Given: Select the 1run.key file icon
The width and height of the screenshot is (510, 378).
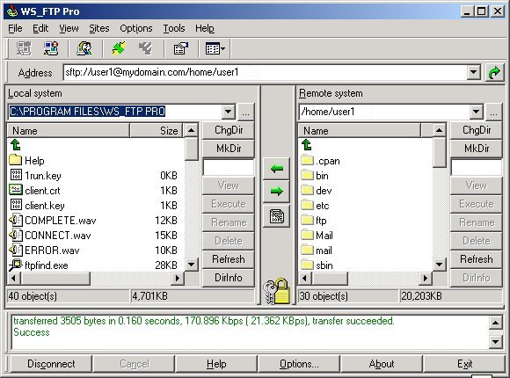Looking at the screenshot, I should (x=16, y=175).
